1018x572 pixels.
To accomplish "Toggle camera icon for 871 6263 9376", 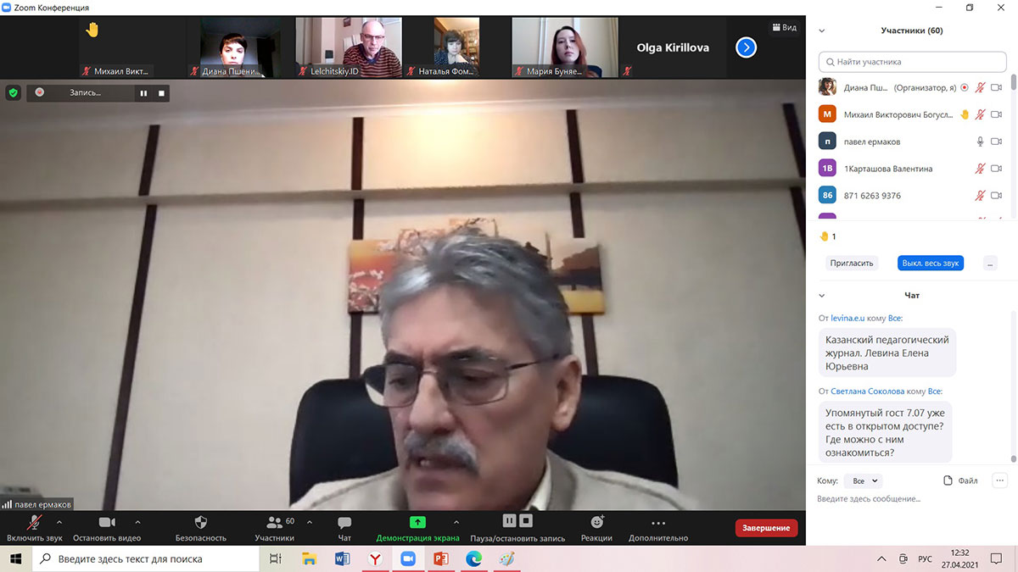I will pyautogui.click(x=997, y=196).
